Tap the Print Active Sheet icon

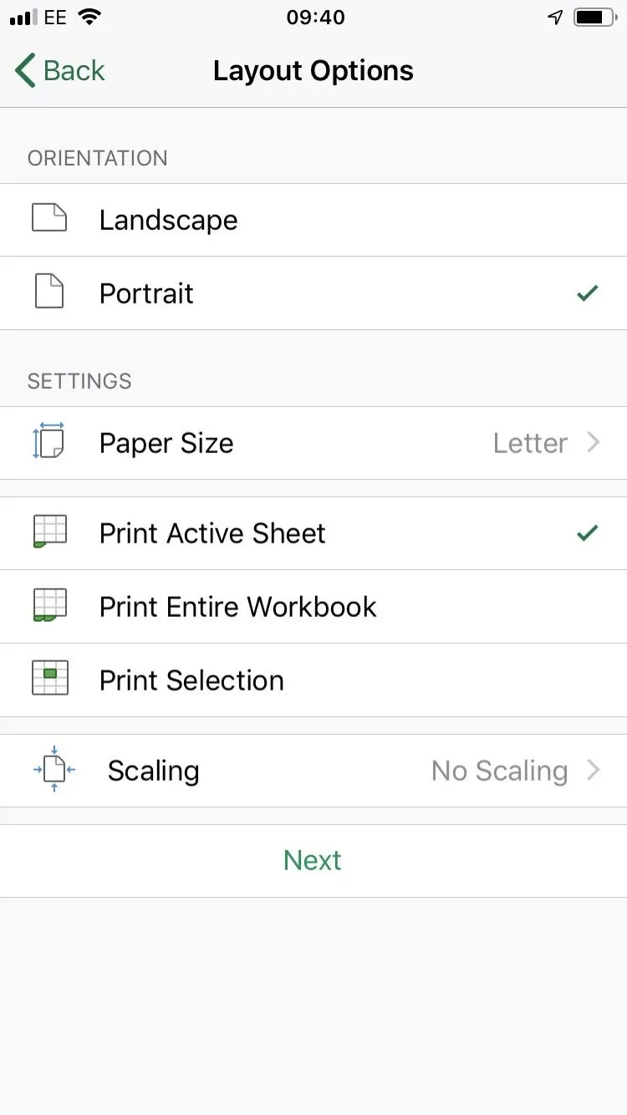[49, 532]
